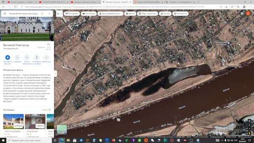Open browser collections icon
The image size is (254, 143).
(238, 7)
